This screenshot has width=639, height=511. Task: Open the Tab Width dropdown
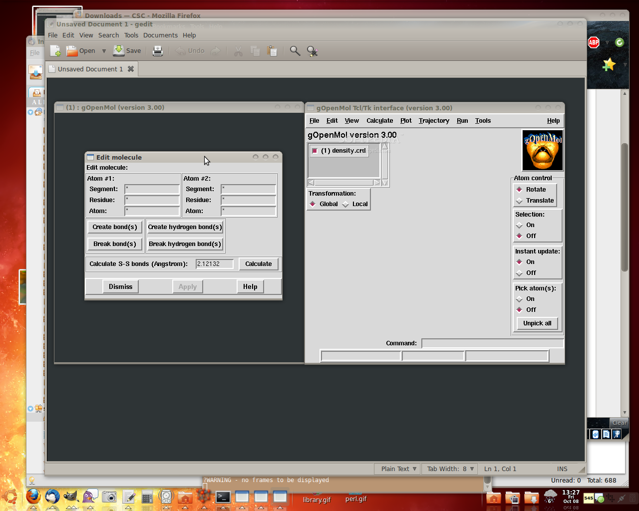tap(450, 469)
